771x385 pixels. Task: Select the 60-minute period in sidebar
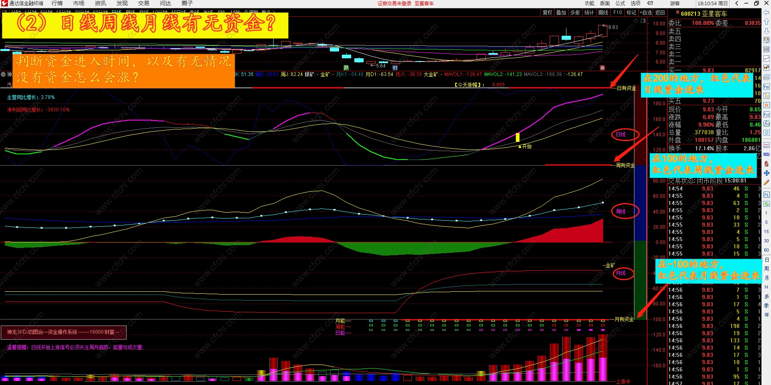(767, 250)
